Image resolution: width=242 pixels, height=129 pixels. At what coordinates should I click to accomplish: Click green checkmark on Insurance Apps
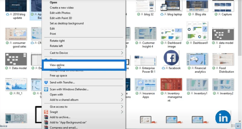click(137, 93)
